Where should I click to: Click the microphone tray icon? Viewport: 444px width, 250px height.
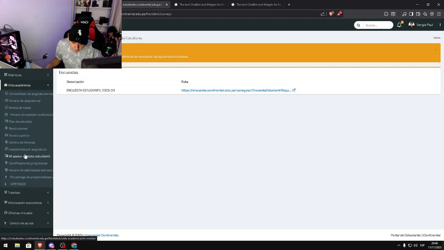point(404,245)
